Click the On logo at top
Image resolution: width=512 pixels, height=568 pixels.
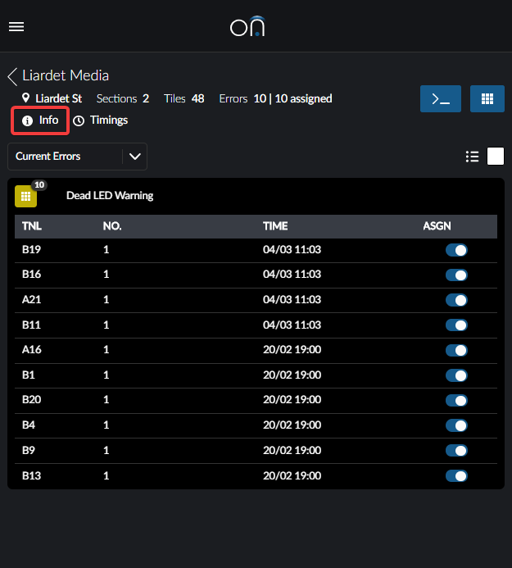pyautogui.click(x=247, y=26)
